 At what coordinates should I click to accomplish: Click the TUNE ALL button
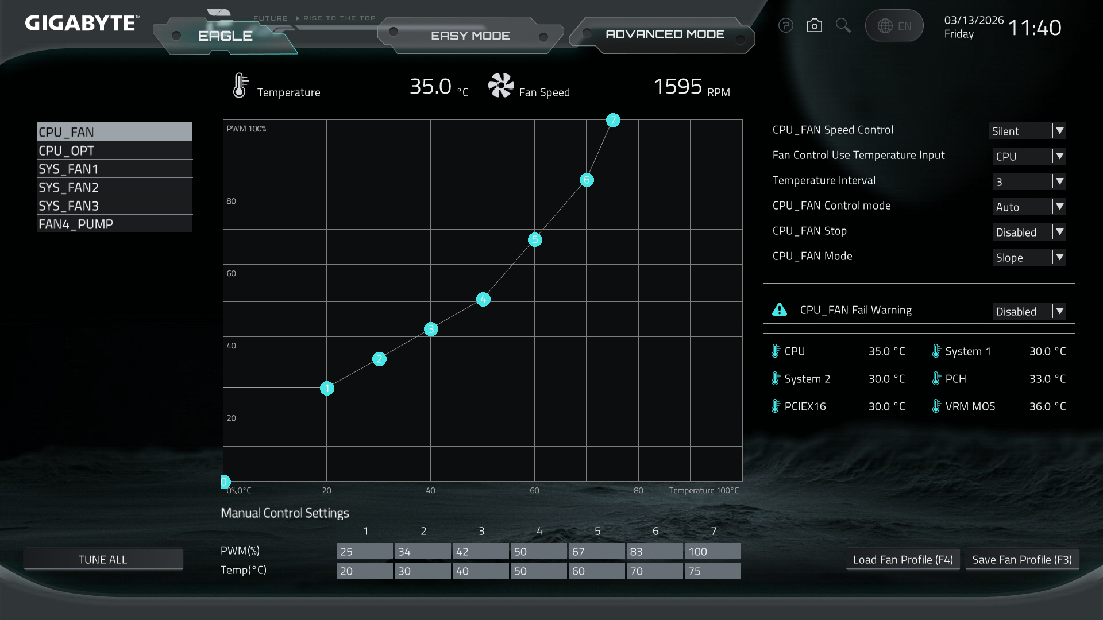103,559
